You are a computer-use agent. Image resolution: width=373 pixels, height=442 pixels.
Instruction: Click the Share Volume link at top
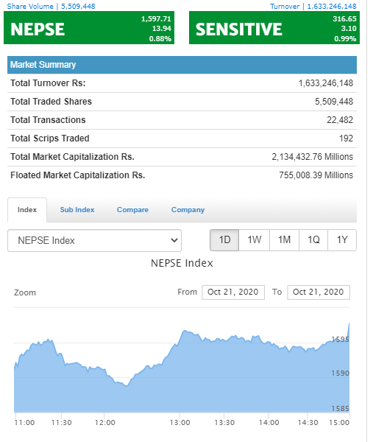(x=51, y=6)
